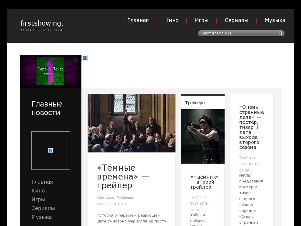Open the Churchill parliament scene thumbnail

[131, 123]
